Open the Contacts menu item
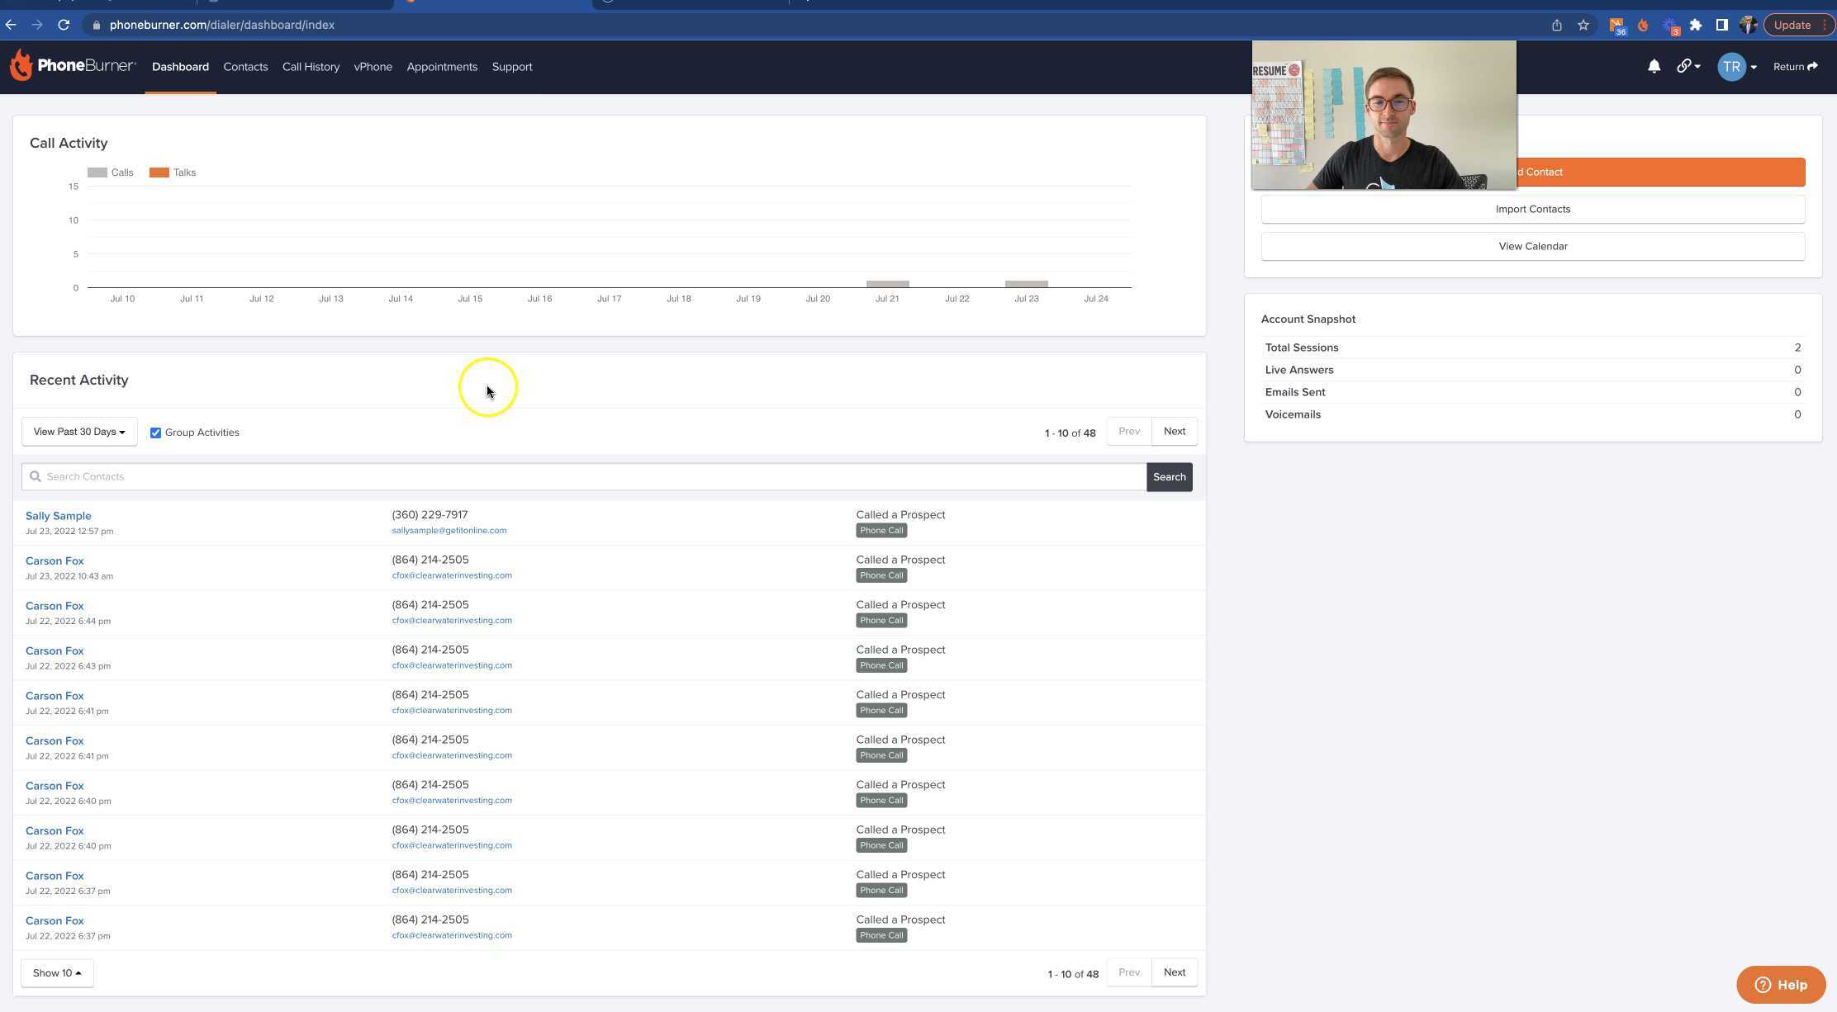This screenshot has height=1012, width=1837. [x=245, y=67]
